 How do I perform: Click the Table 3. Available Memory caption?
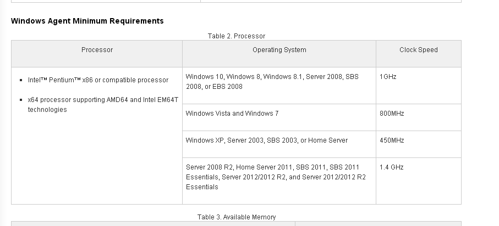(x=237, y=217)
